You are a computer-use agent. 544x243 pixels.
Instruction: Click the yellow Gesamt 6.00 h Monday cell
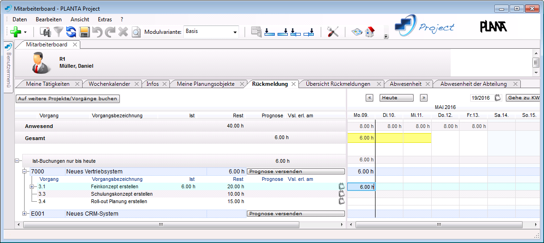pyautogui.click(x=361, y=138)
